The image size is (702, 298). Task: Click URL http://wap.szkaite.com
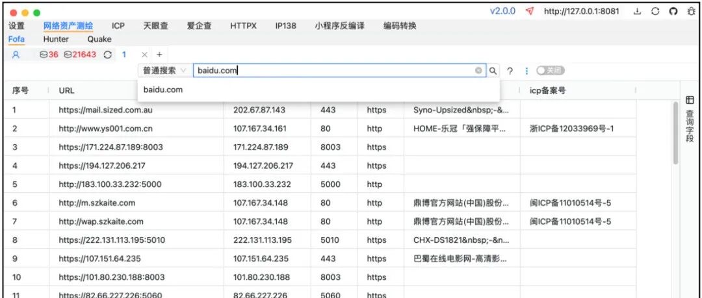(101, 221)
